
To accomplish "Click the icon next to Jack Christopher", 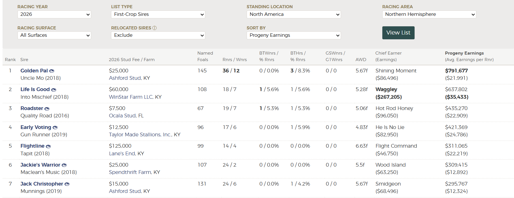I will tap(67, 184).
